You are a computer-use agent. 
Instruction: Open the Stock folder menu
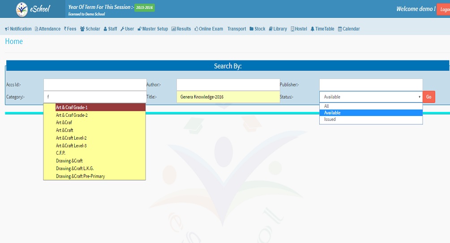coord(257,29)
